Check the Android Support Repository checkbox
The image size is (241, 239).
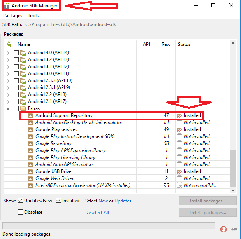point(23,115)
